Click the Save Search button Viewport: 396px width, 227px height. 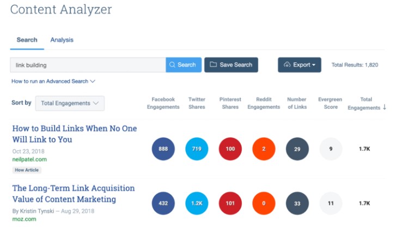click(231, 65)
